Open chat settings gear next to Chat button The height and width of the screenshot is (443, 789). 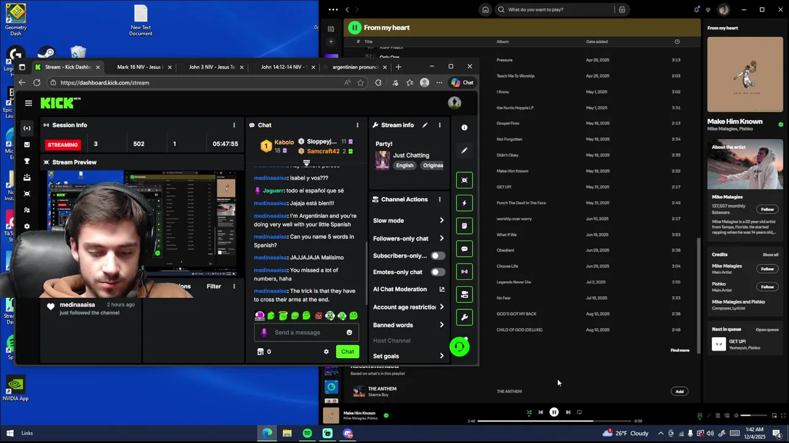326,352
